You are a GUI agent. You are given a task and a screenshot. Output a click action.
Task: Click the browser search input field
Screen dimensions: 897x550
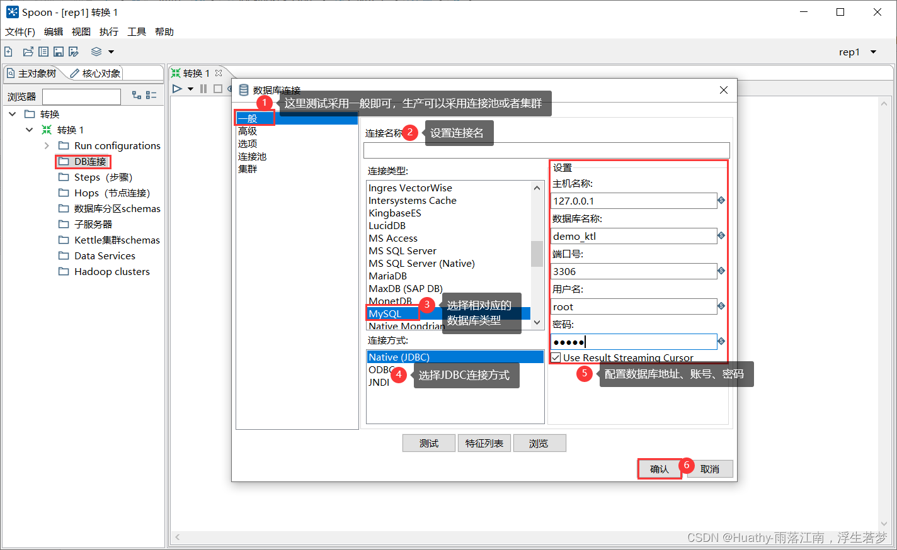click(81, 96)
